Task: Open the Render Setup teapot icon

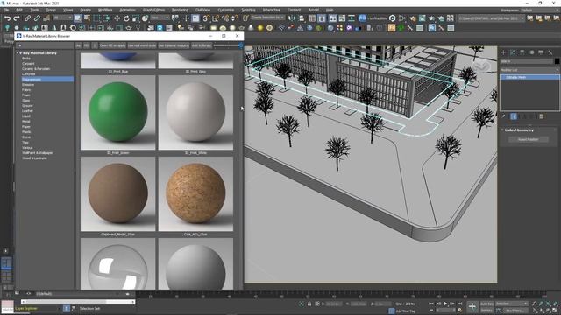Action: [x=413, y=18]
